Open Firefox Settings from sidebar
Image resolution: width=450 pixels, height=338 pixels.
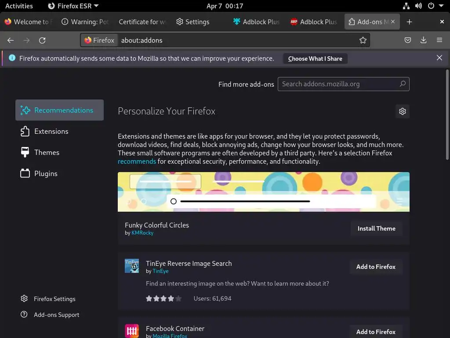[48, 299]
